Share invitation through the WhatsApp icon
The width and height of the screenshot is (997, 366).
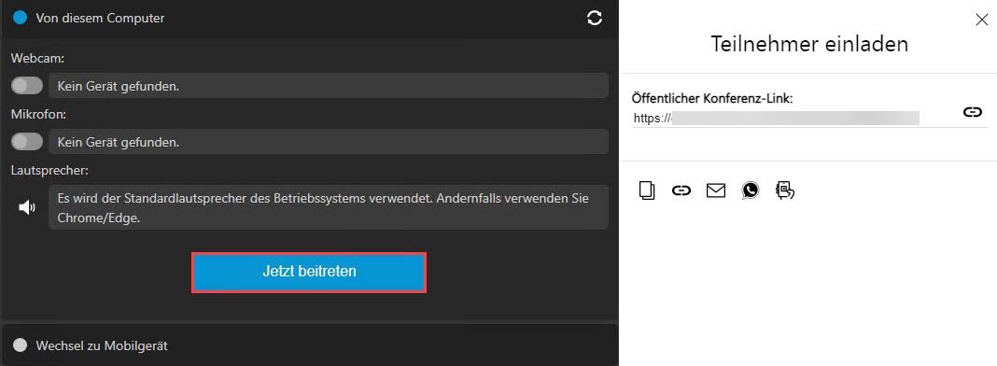(751, 190)
